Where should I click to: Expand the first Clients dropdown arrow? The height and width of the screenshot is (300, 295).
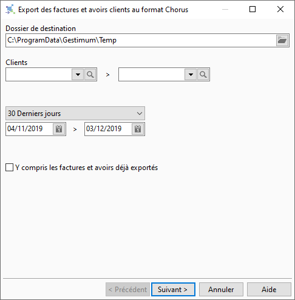pos(78,75)
